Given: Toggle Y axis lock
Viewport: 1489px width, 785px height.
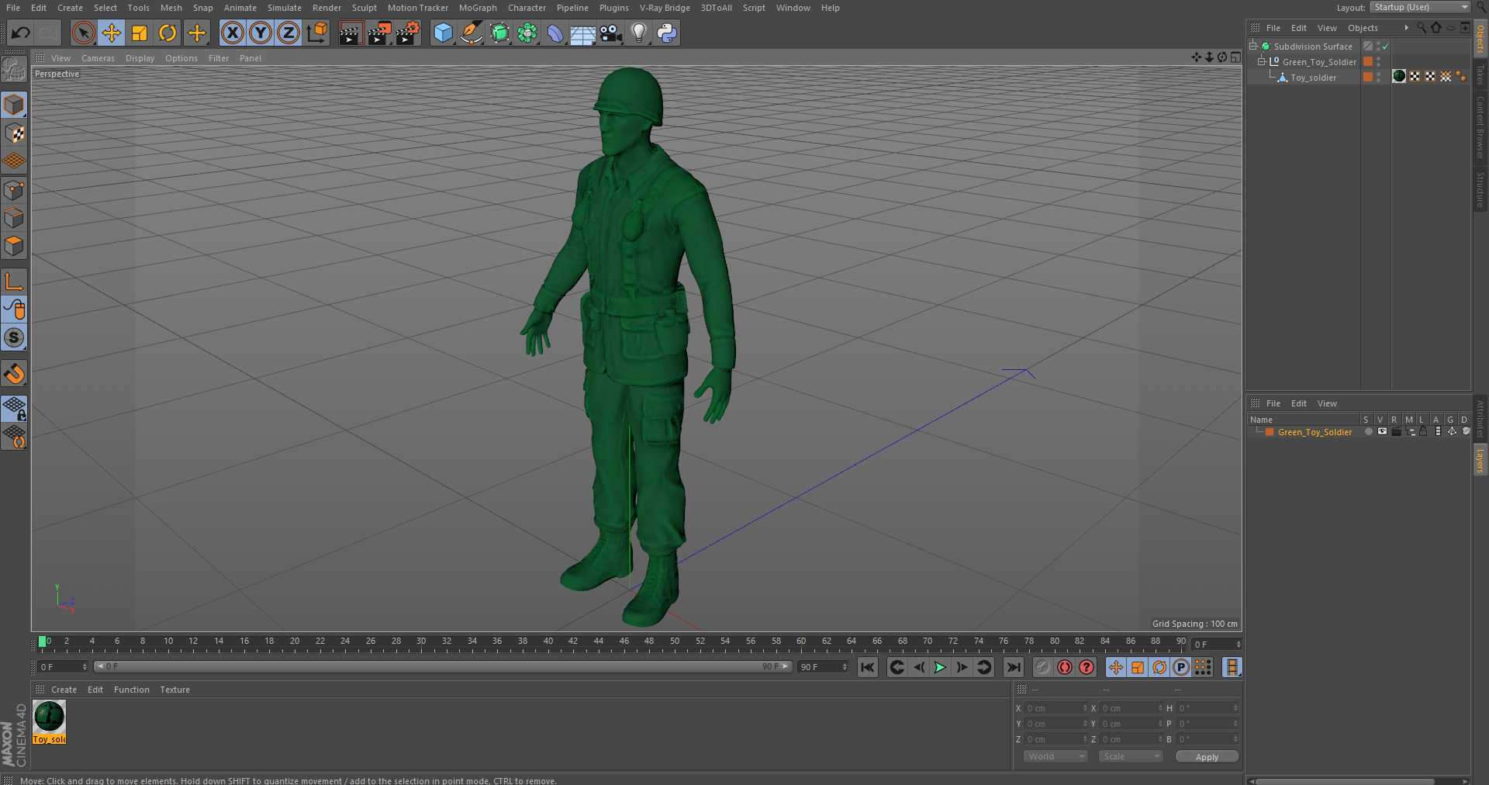Looking at the screenshot, I should pyautogui.click(x=261, y=33).
